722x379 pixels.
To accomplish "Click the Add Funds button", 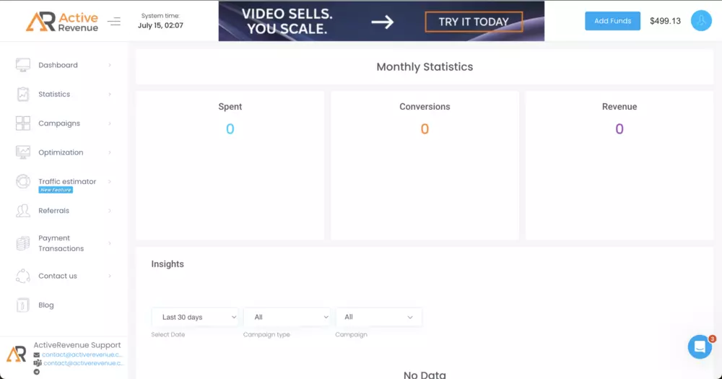I will click(612, 21).
